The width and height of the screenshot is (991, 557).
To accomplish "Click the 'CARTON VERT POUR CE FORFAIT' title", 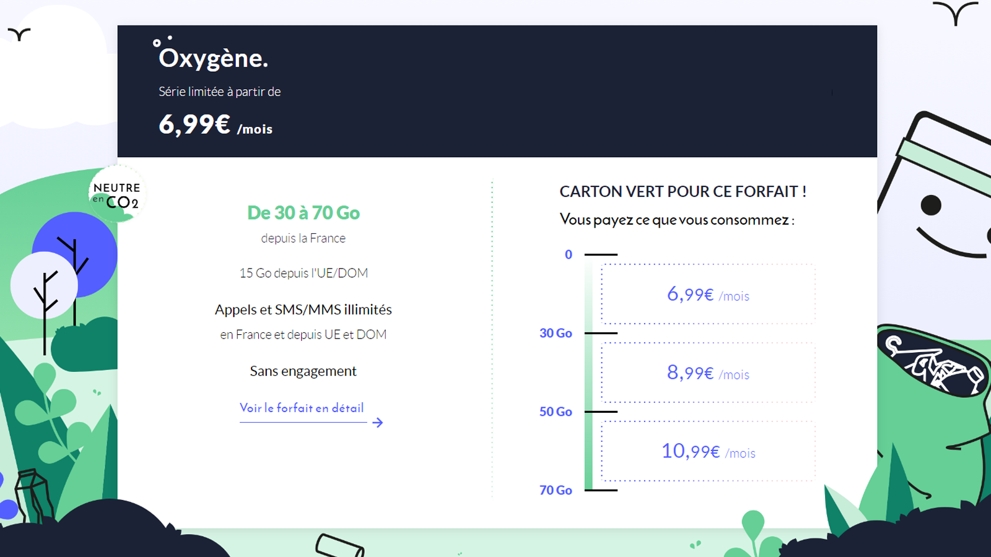I will coord(683,192).
